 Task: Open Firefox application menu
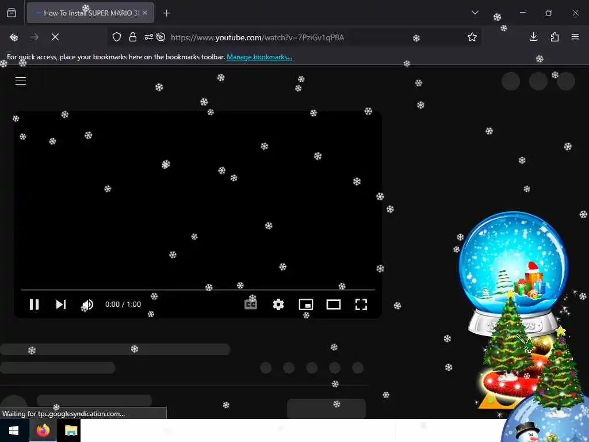click(575, 37)
